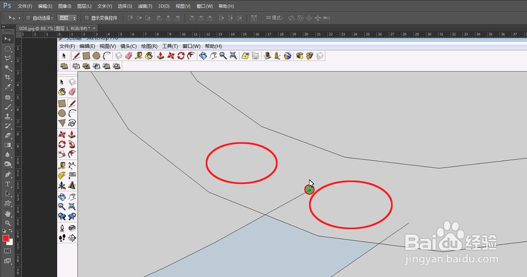Reset default foreground and background colors
The height and width of the screenshot is (277, 527).
click(4, 231)
